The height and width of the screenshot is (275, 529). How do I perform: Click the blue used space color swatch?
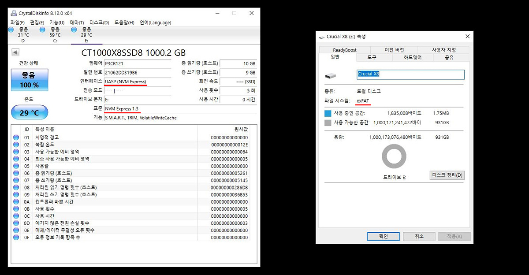(x=328, y=113)
